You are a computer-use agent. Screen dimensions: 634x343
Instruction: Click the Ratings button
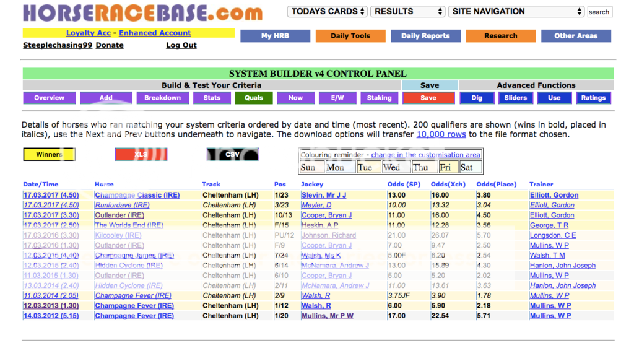[593, 98]
